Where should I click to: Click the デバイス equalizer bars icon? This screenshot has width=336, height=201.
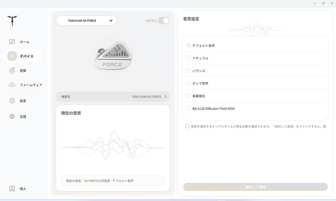12,56
